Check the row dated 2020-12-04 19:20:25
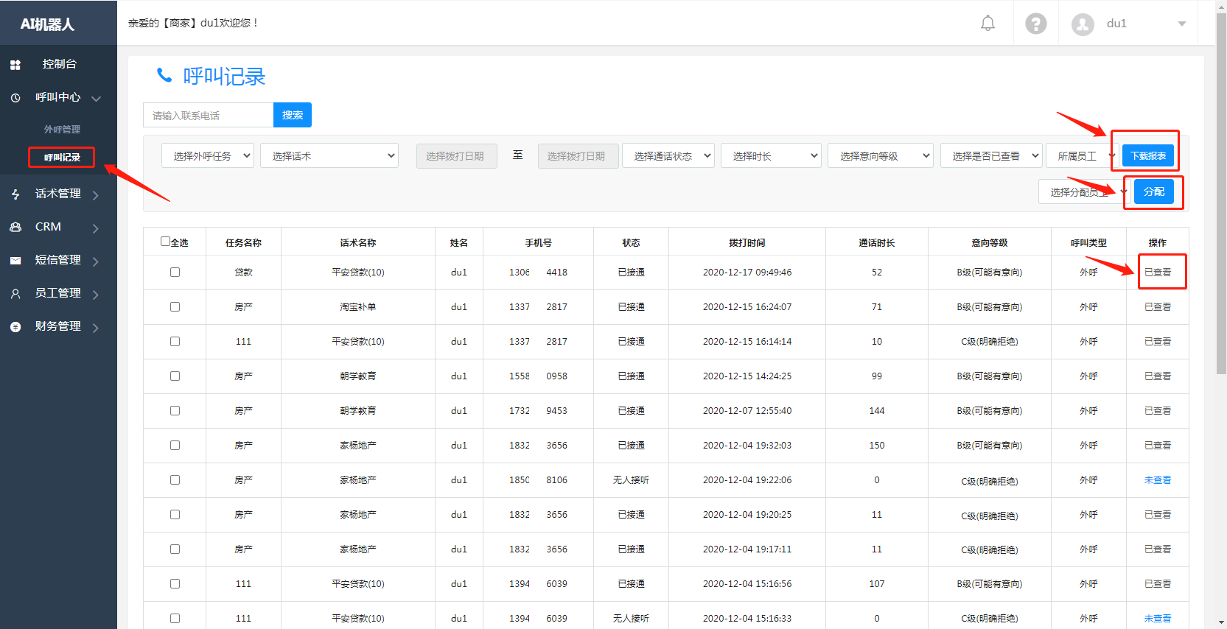 pos(175,514)
